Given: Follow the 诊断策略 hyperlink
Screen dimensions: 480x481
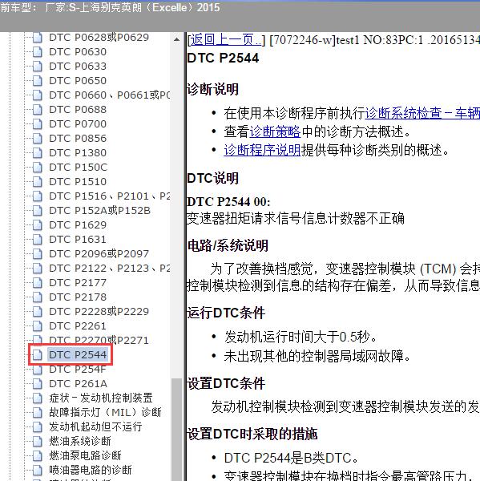Looking at the screenshot, I should 275,131.
